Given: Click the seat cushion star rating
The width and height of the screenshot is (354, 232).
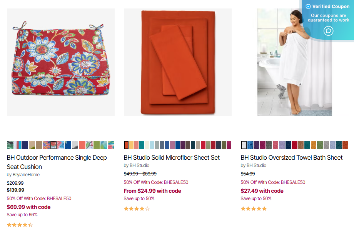Looking at the screenshot, I should click(20, 225).
